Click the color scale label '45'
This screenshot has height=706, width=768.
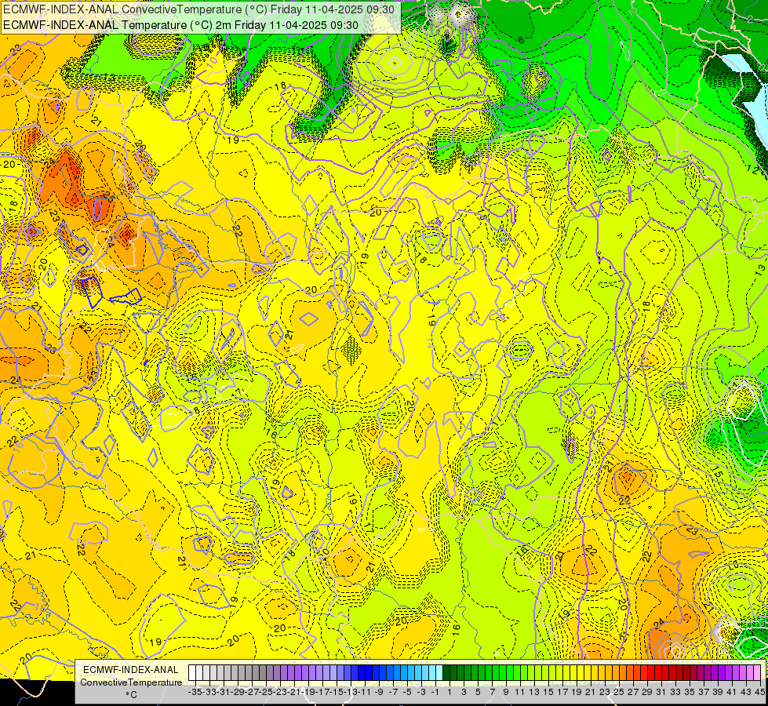(x=760, y=693)
